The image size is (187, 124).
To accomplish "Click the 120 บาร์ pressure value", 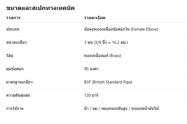I will pyautogui.click(x=91, y=95).
